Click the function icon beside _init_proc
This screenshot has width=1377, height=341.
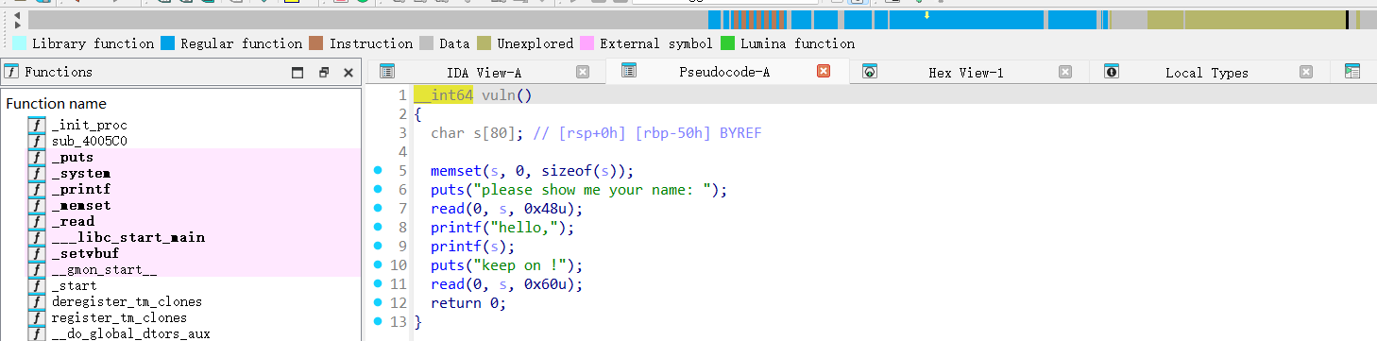point(37,125)
